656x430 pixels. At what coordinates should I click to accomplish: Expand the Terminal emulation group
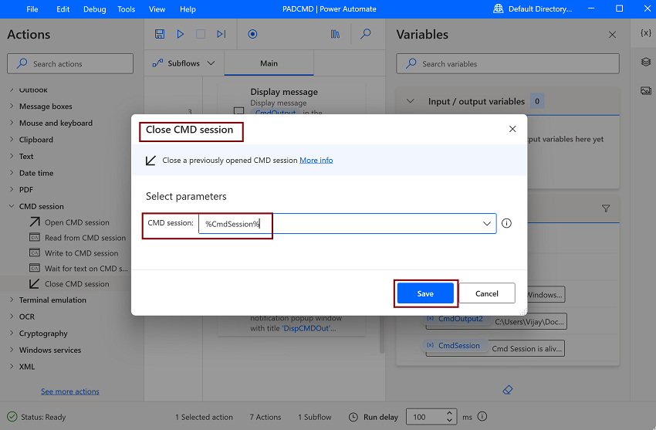click(x=12, y=300)
